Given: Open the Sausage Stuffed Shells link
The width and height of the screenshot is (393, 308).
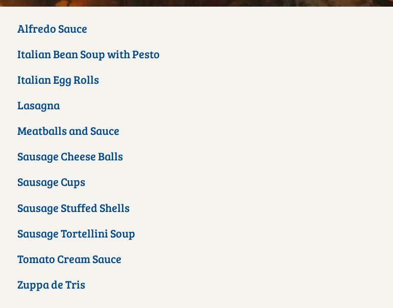Looking at the screenshot, I should click(73, 208).
